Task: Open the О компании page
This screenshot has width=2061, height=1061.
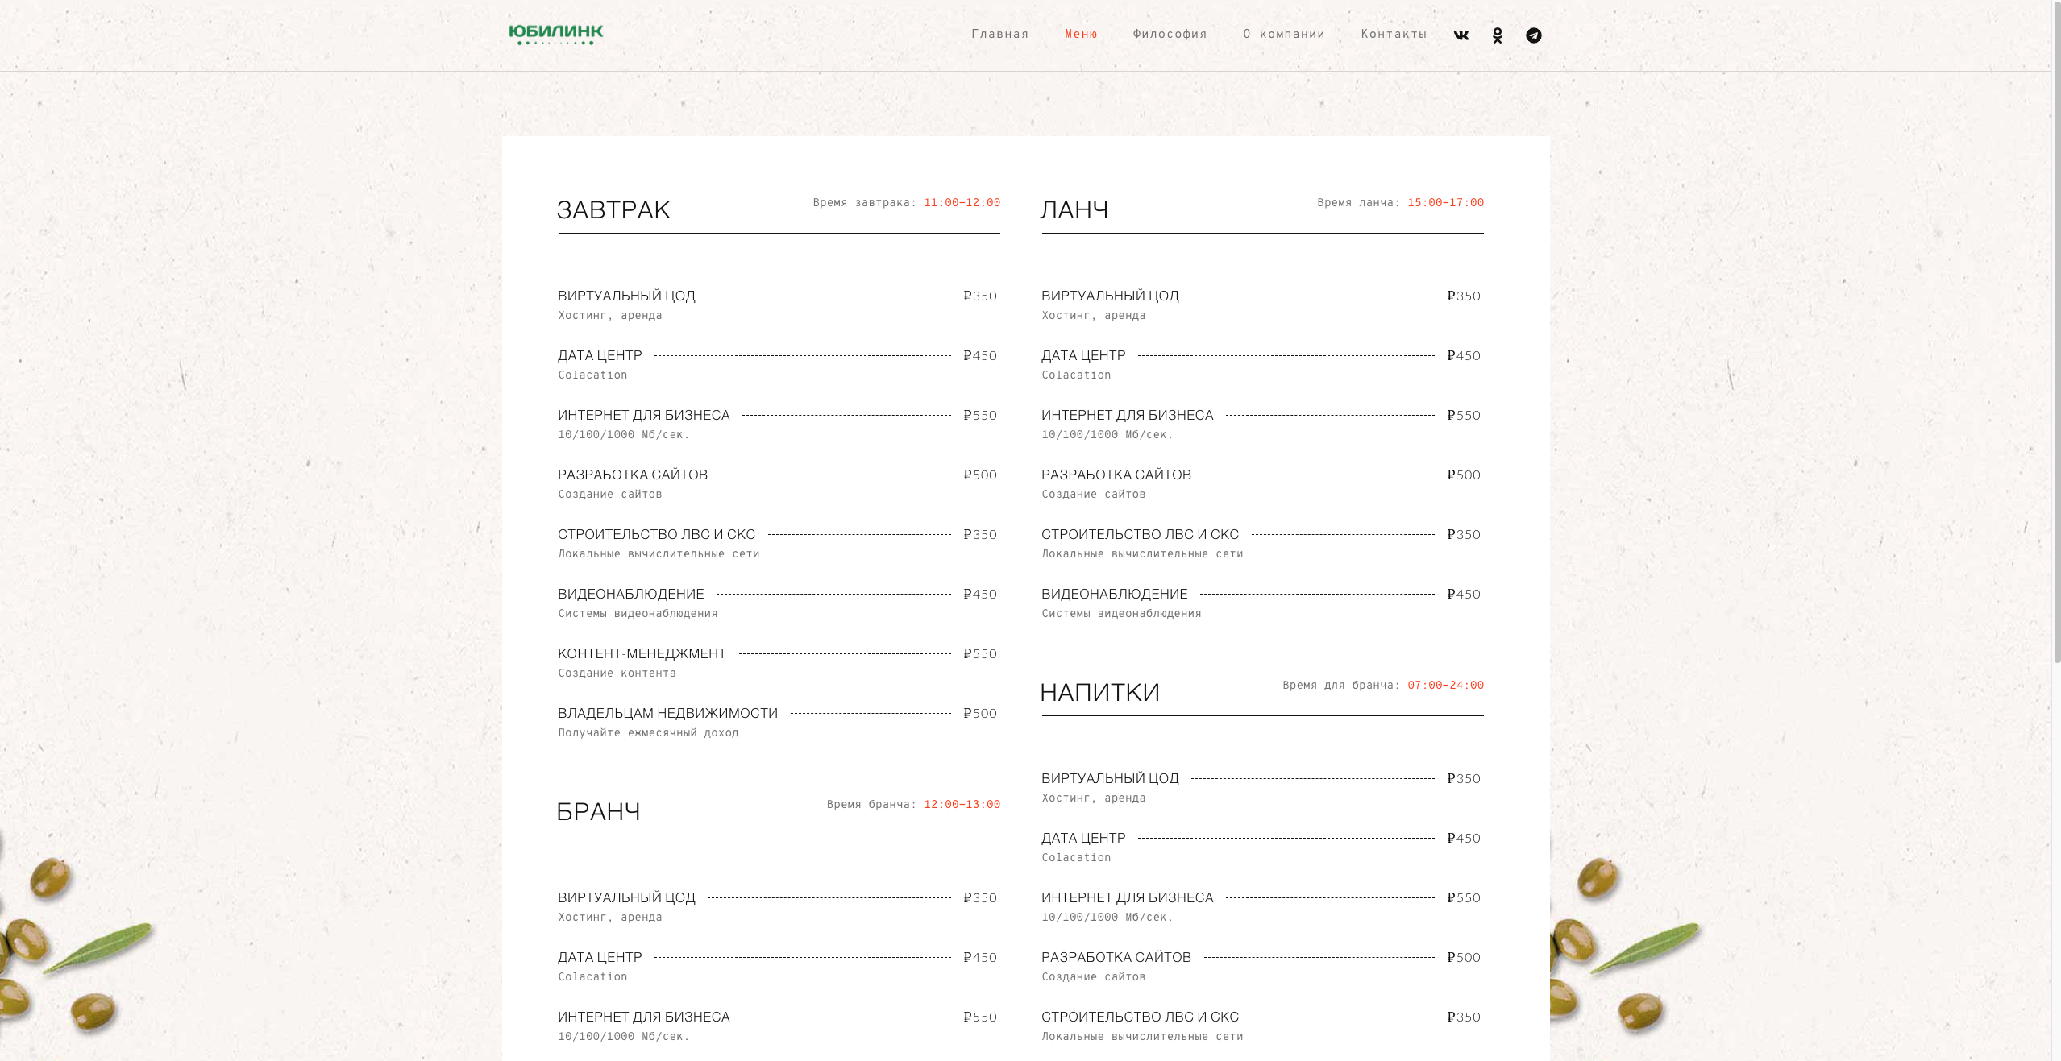Action: [x=1284, y=34]
